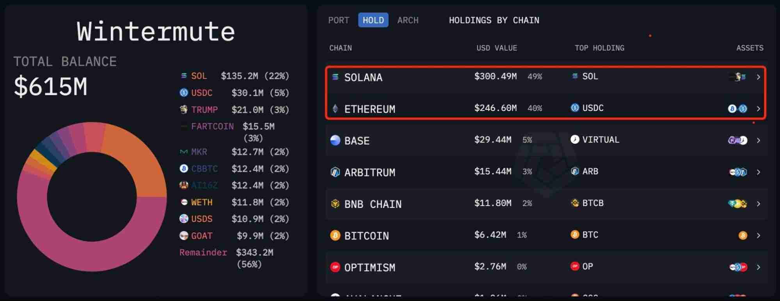The width and height of the screenshot is (780, 301).
Task: Click the Bitcoin chain logo icon
Action: click(335, 235)
